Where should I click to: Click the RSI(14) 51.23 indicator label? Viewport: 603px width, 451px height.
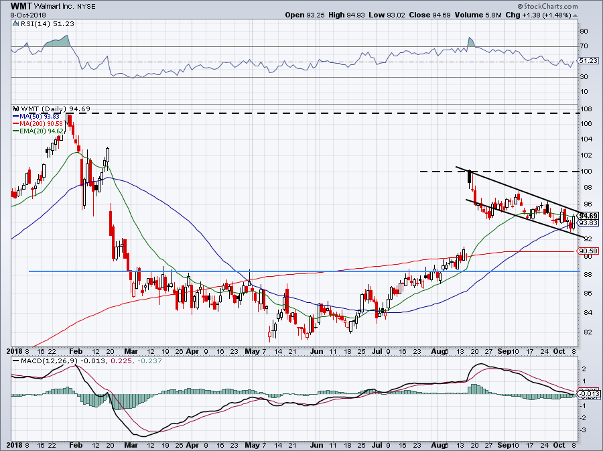coord(46,23)
